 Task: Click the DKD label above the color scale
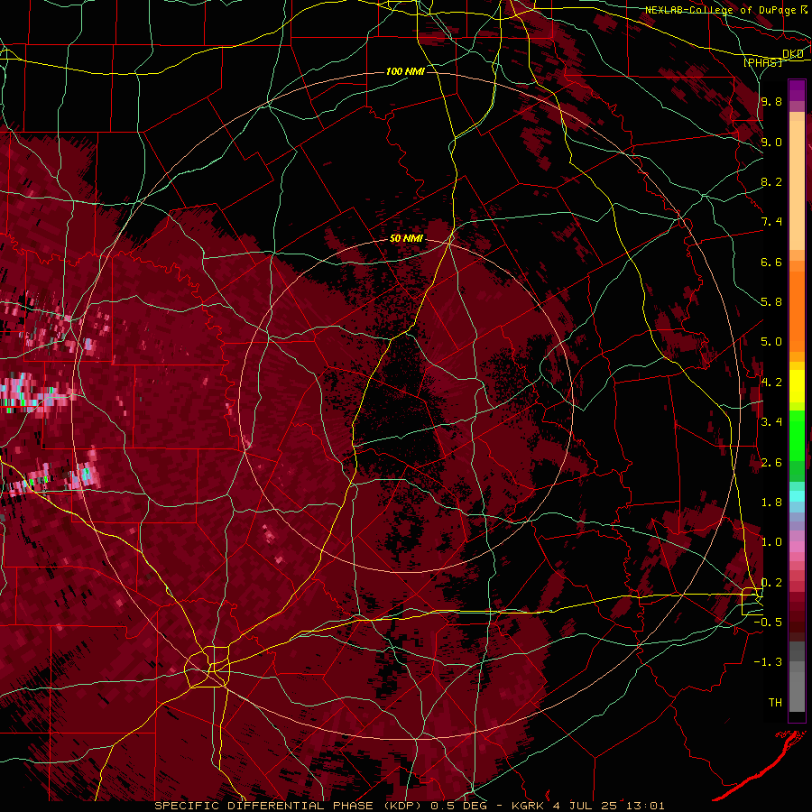tap(792, 54)
